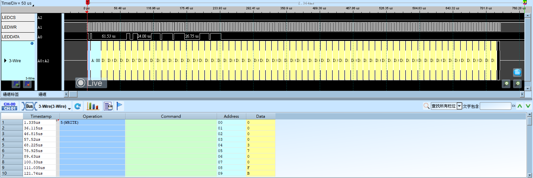Select address cell 08

pos(231,168)
